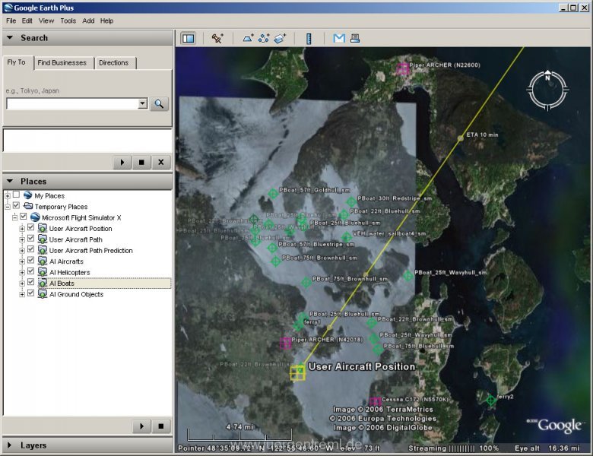The height and width of the screenshot is (456, 593).
Task: Collapse the Search panel
Action: (x=10, y=38)
